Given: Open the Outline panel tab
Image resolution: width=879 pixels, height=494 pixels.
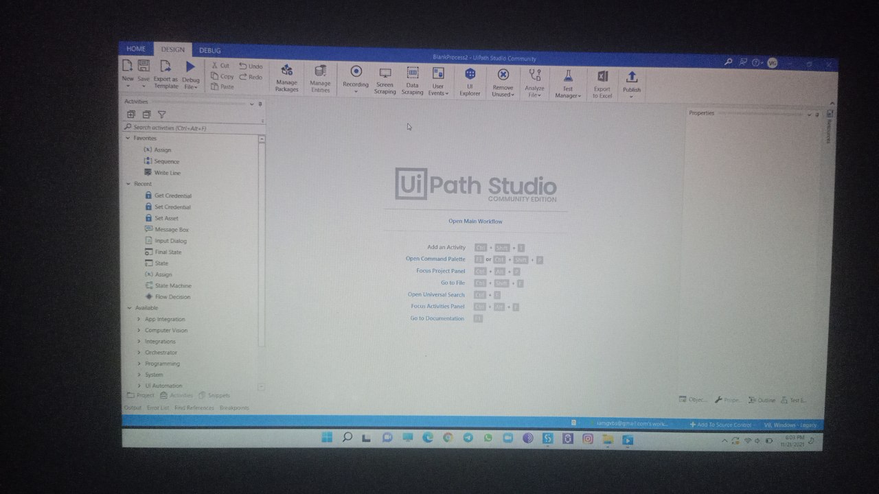Looking at the screenshot, I should pos(762,400).
